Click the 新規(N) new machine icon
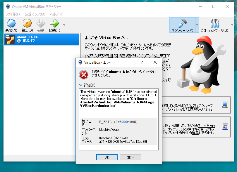 click(11, 23)
